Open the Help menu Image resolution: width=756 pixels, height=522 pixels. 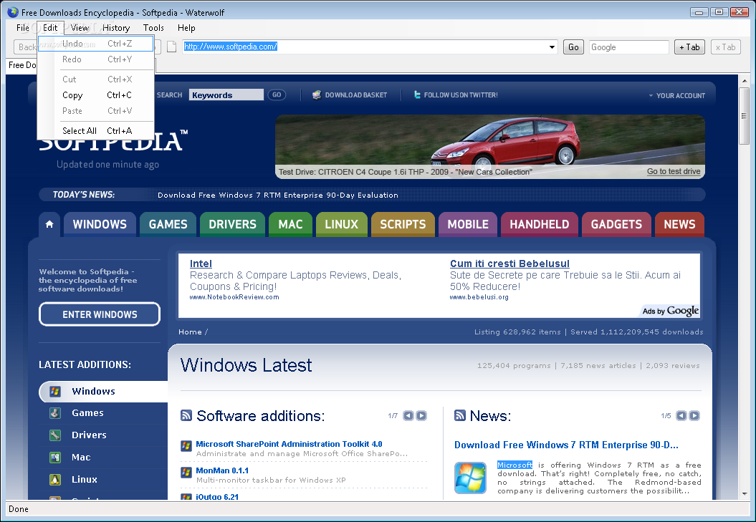(186, 27)
